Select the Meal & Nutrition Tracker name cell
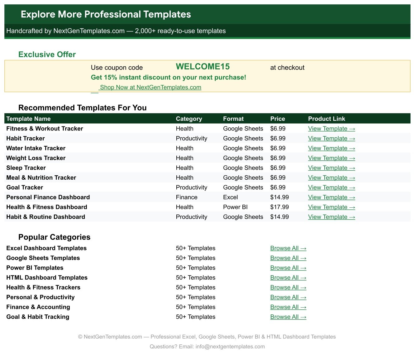This screenshot has height=354, width=415. 41,178
